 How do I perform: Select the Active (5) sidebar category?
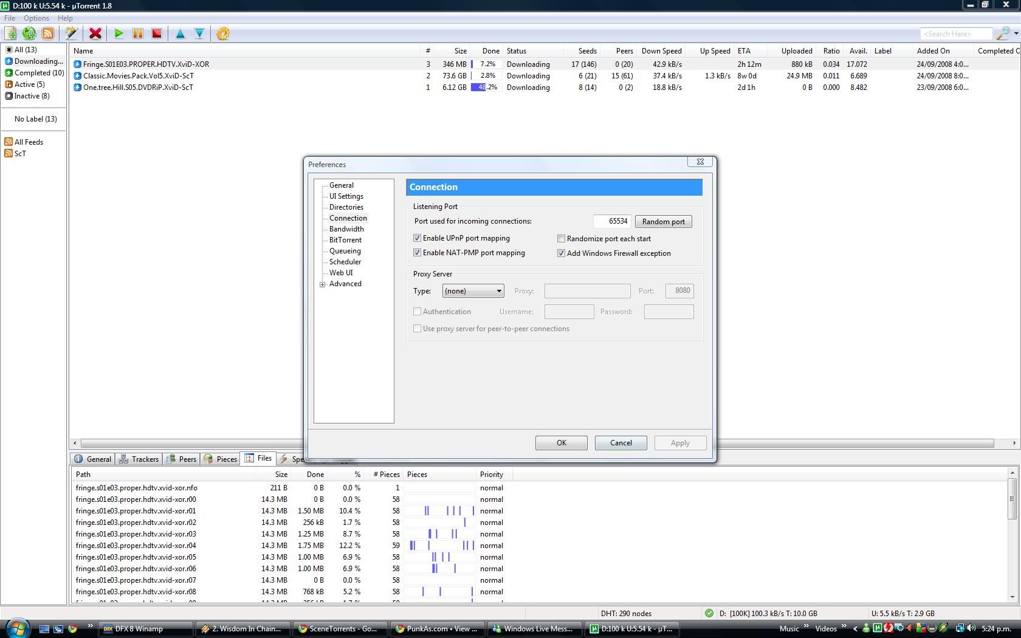(25, 84)
